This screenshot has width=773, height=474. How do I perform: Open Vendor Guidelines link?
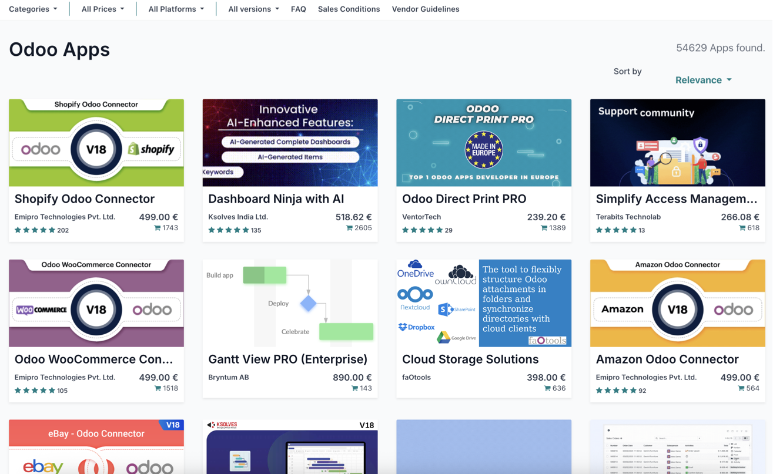pyautogui.click(x=426, y=9)
